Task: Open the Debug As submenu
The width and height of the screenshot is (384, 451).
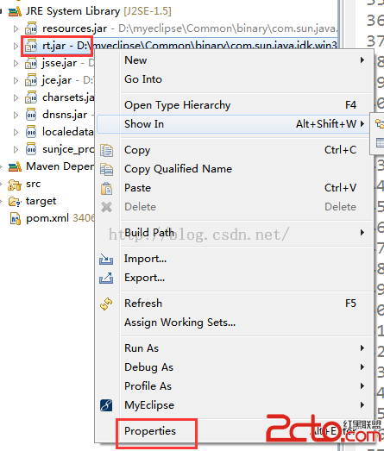Action: click(234, 367)
